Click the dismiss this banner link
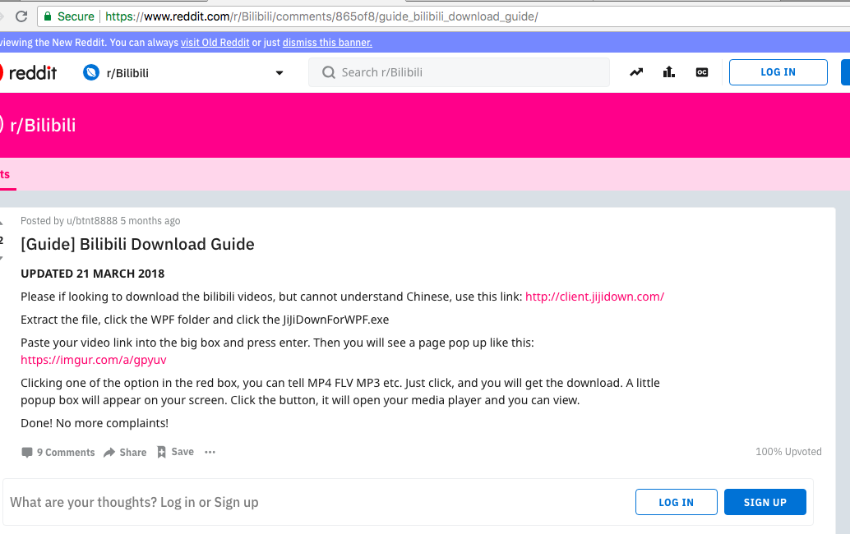 click(327, 43)
